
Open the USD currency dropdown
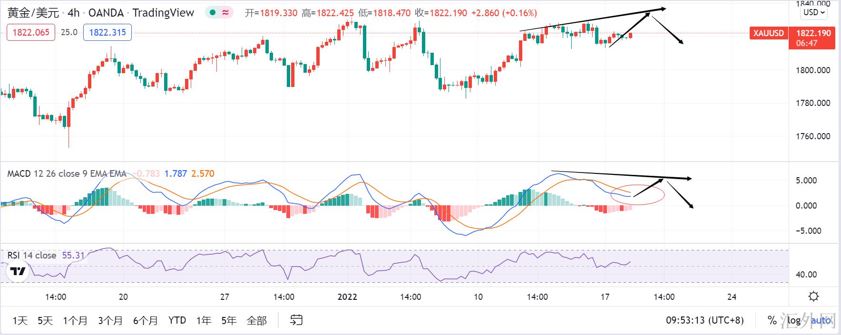tap(814, 12)
